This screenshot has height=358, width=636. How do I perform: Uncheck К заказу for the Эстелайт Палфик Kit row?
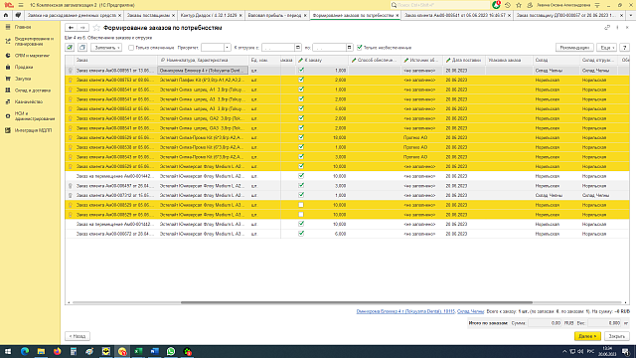tap(301, 80)
